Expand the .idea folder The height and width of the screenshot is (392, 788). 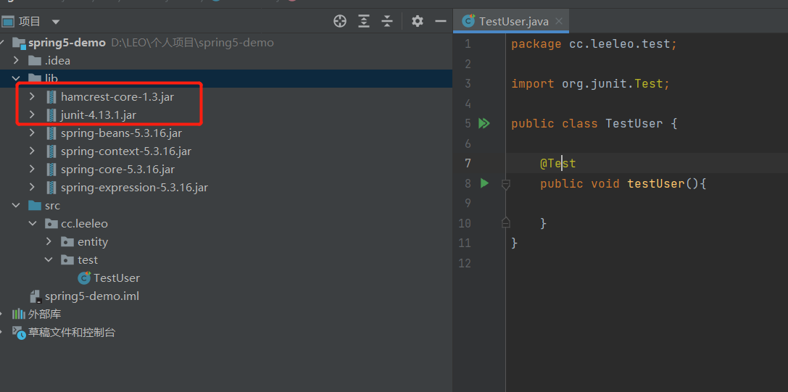pyautogui.click(x=17, y=61)
